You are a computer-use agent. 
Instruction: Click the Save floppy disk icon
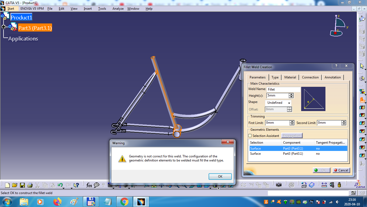(x=22, y=185)
